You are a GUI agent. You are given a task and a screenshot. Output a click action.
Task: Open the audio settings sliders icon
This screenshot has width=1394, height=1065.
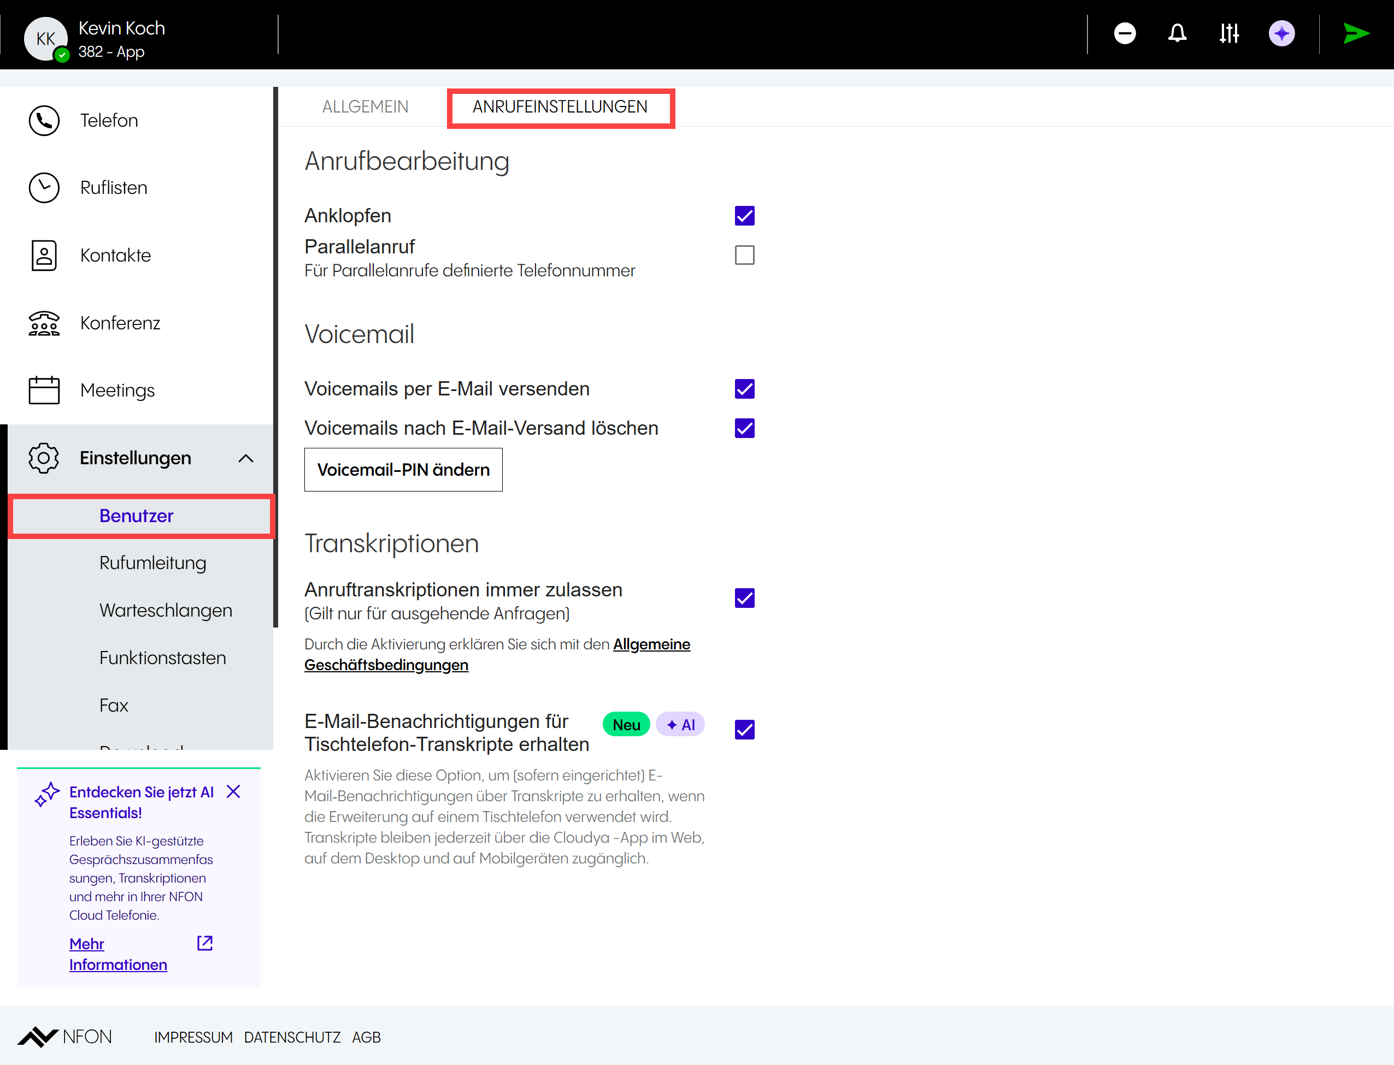coord(1229,33)
